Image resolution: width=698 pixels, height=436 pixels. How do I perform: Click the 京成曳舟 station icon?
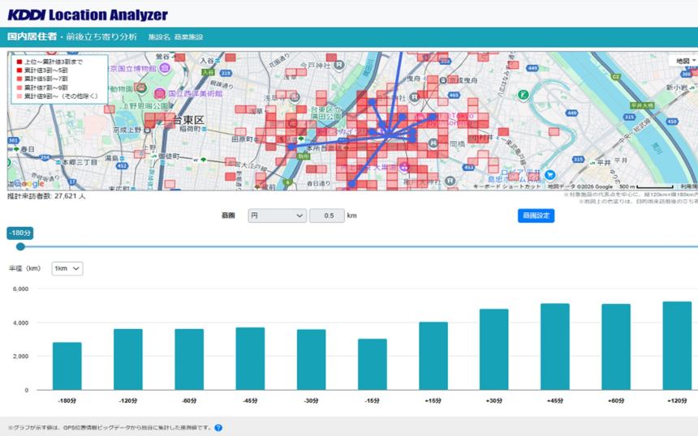443,80
